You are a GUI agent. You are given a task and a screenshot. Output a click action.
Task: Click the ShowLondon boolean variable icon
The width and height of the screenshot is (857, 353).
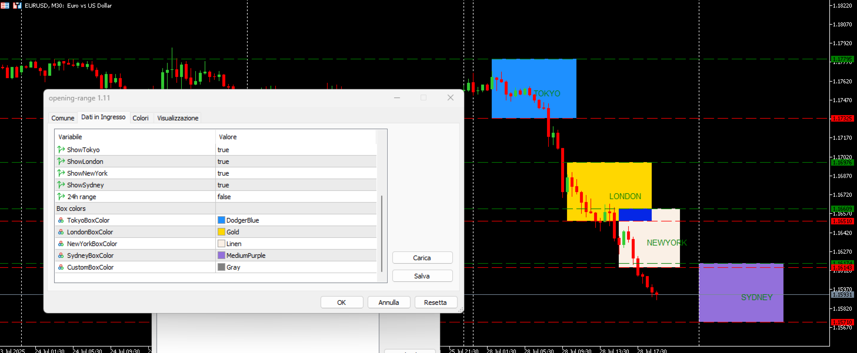coord(61,162)
